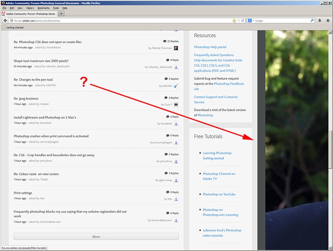The image size is (333, 251).
Task: Open the View menu
Action: 20,8
